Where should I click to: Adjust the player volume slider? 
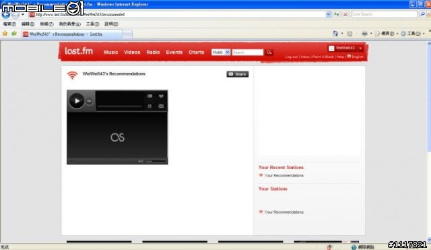click(x=156, y=161)
